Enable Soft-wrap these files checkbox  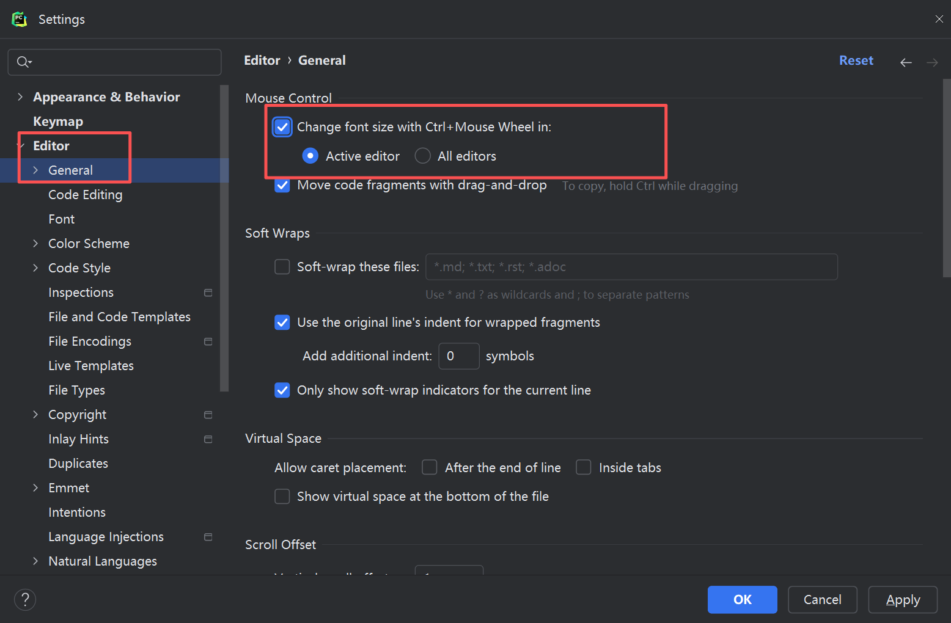282,267
